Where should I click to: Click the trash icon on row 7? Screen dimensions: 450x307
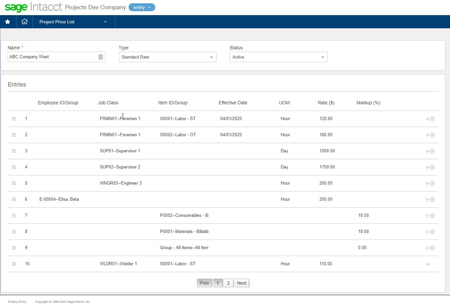[x=433, y=216]
